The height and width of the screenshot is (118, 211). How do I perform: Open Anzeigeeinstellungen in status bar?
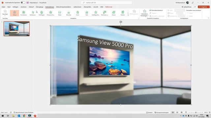click(162, 112)
